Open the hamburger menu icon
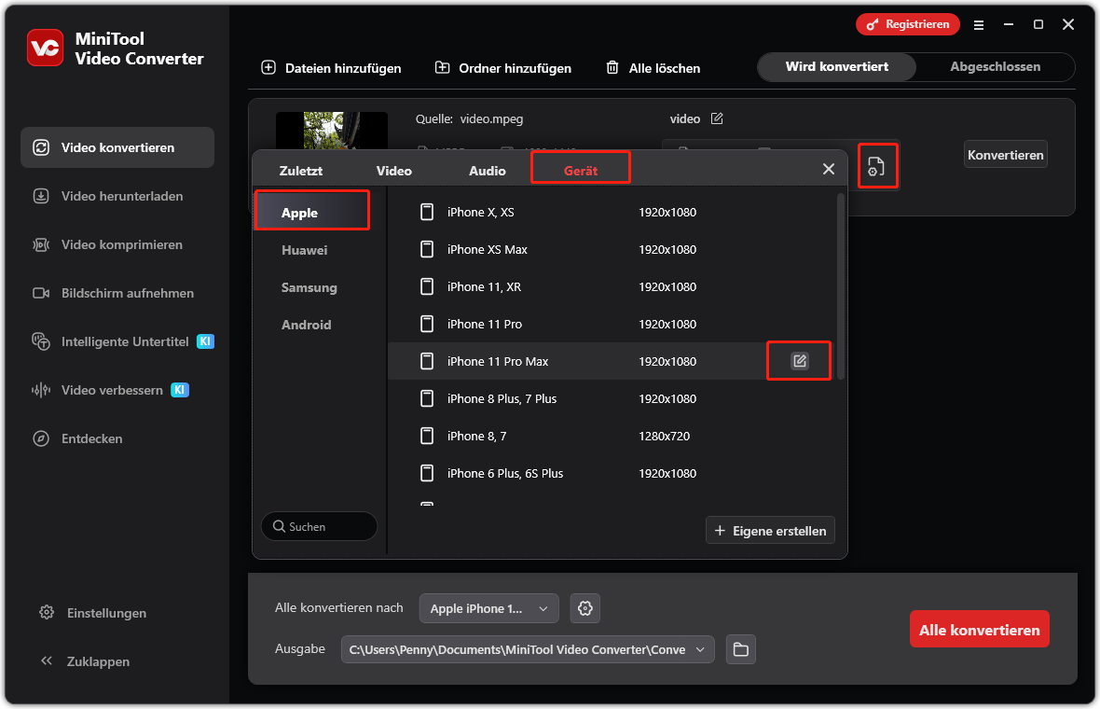Viewport: 1100px width, 709px height. tap(978, 25)
